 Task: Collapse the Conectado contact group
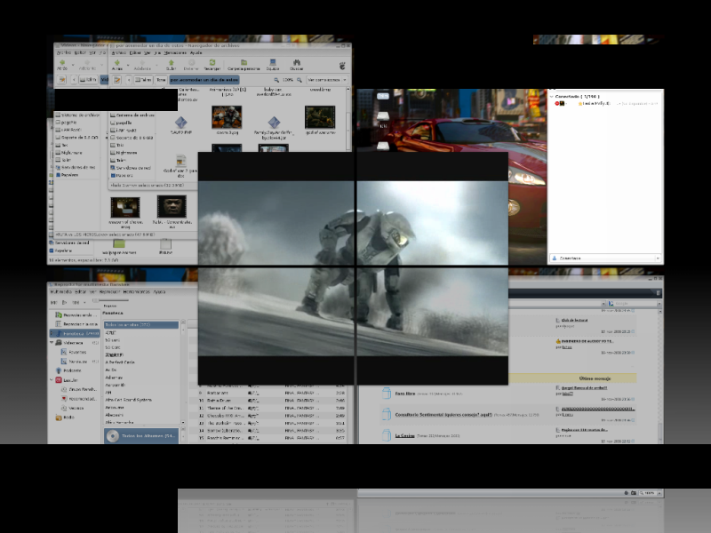[552, 97]
